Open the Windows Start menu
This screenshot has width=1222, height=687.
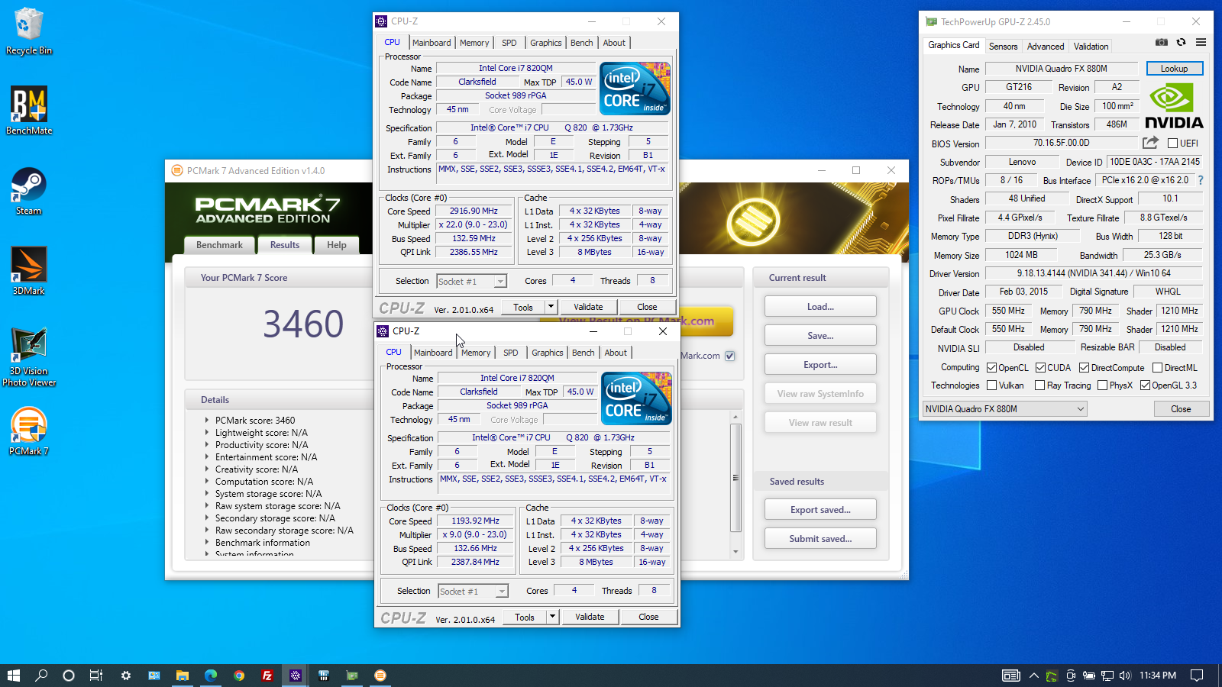13,676
